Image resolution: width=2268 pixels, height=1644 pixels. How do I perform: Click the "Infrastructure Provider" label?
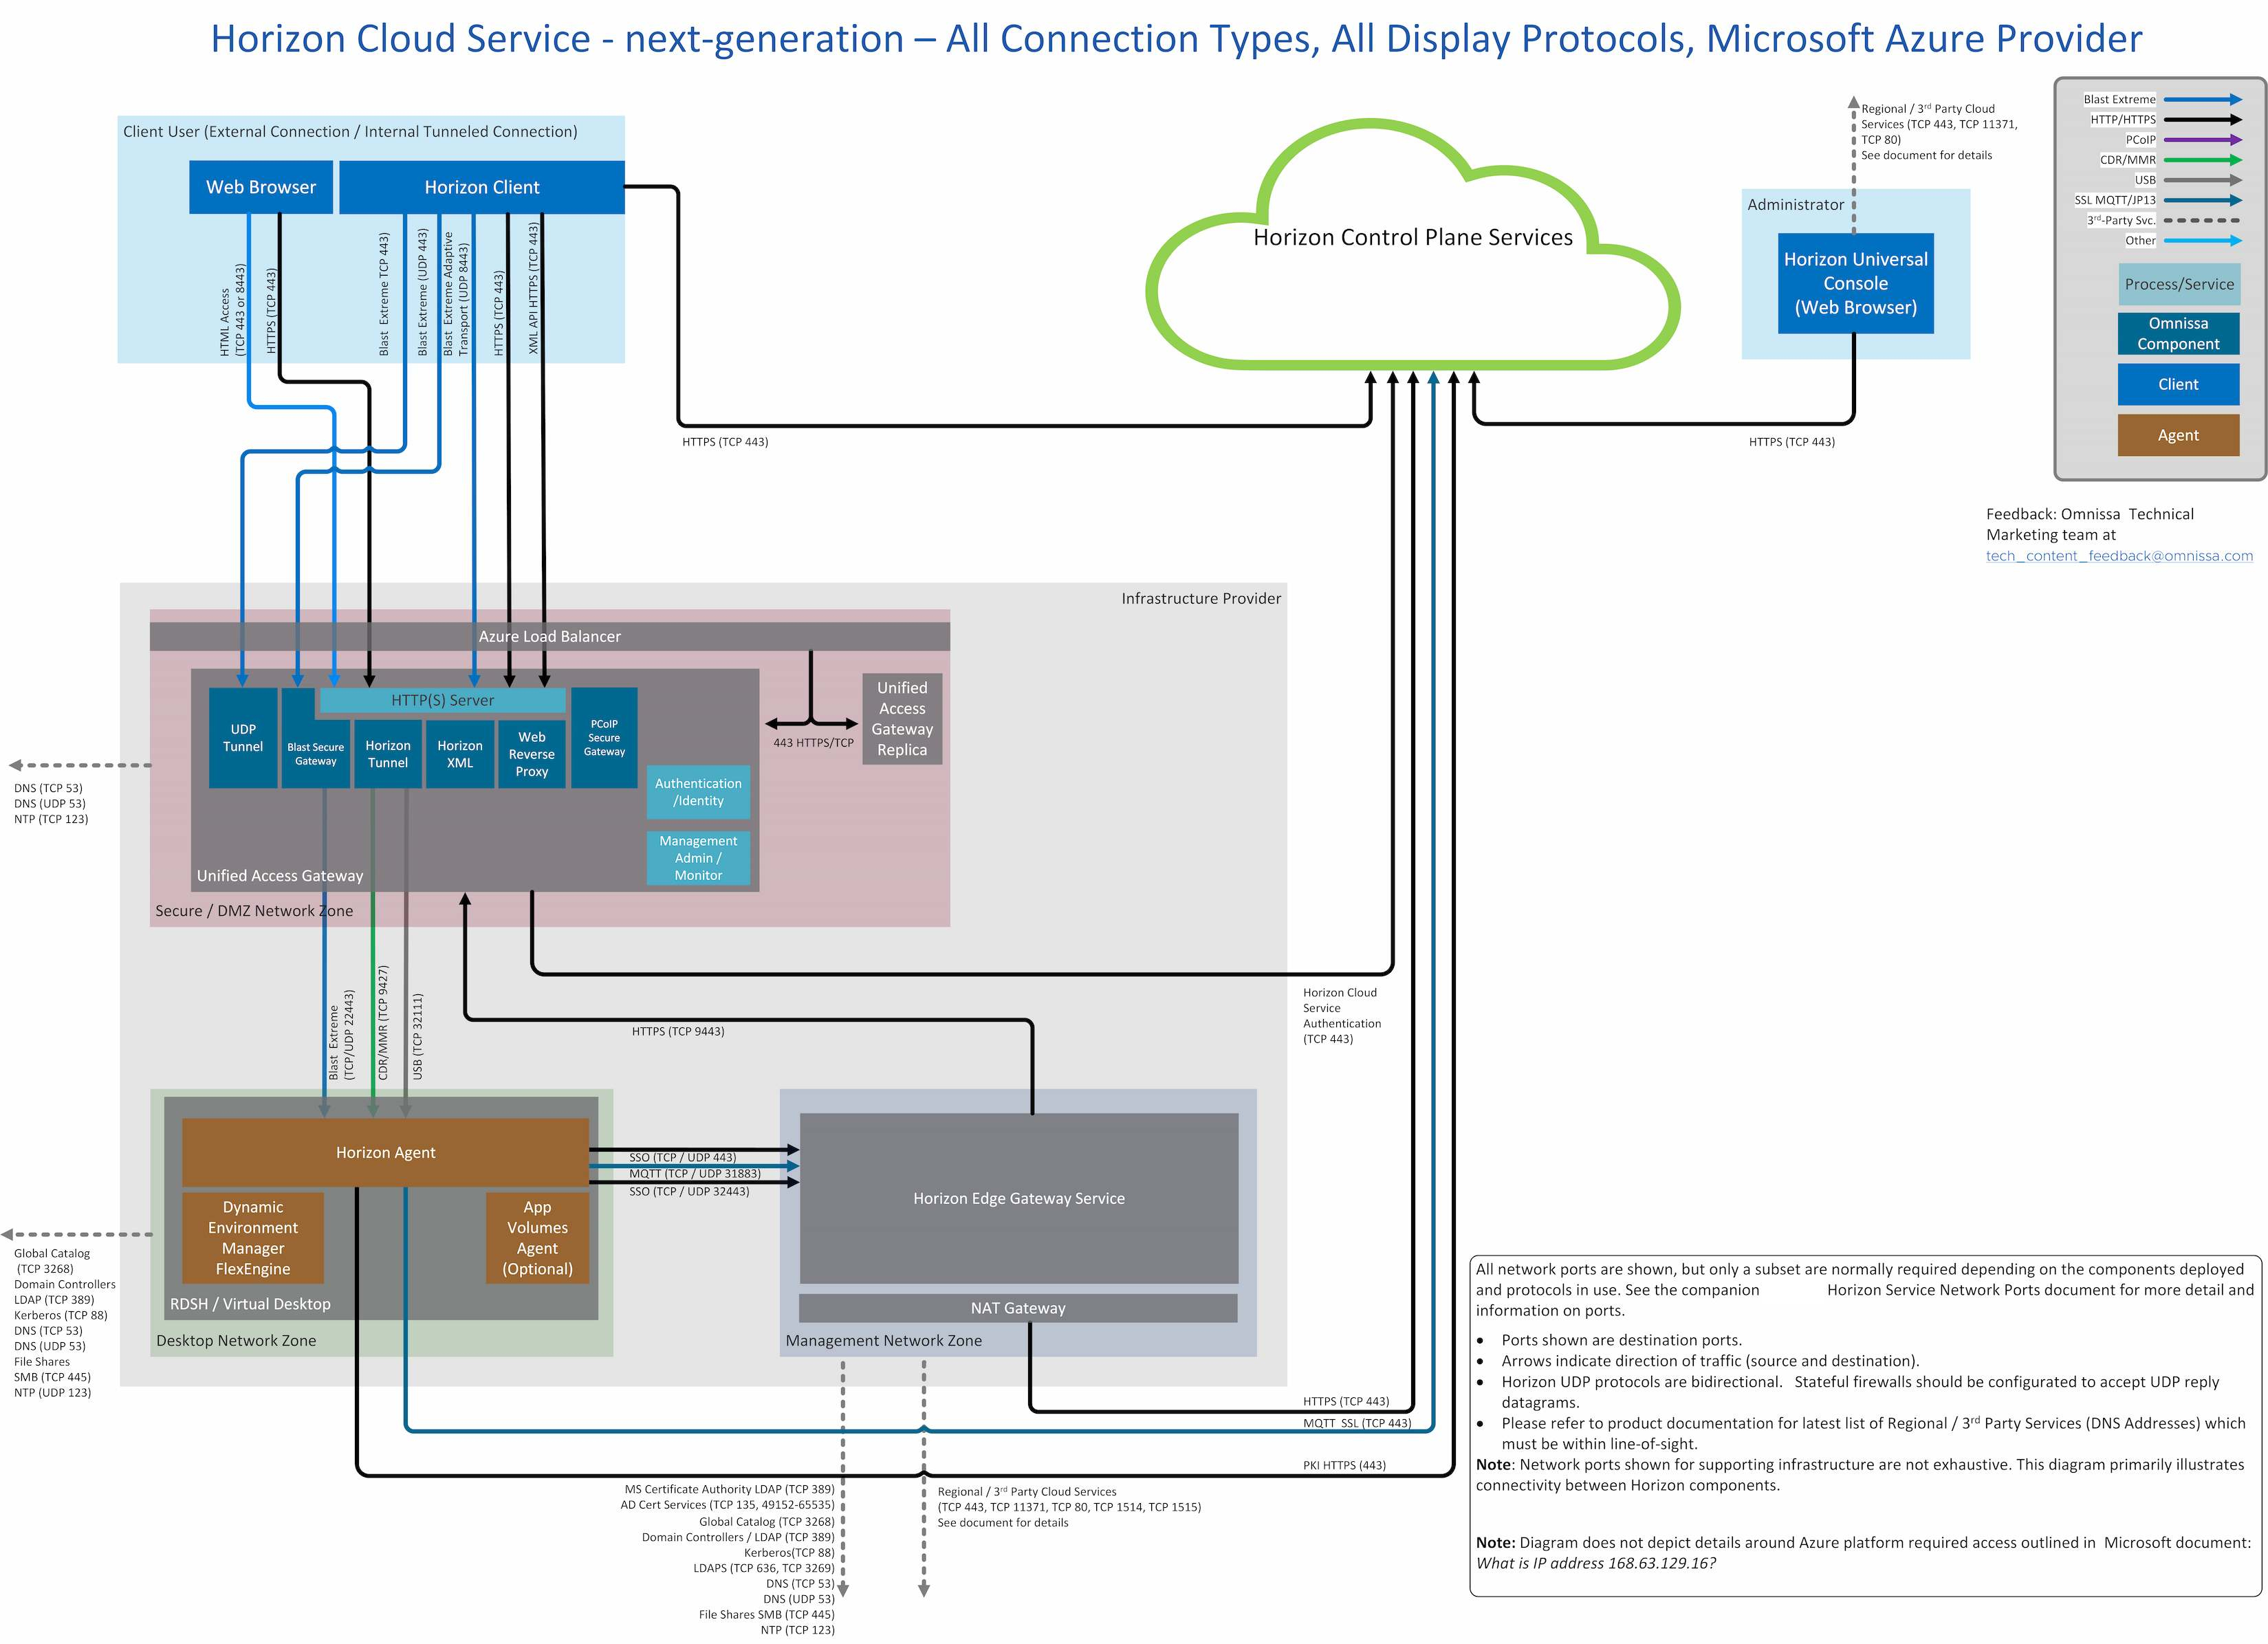[1201, 598]
